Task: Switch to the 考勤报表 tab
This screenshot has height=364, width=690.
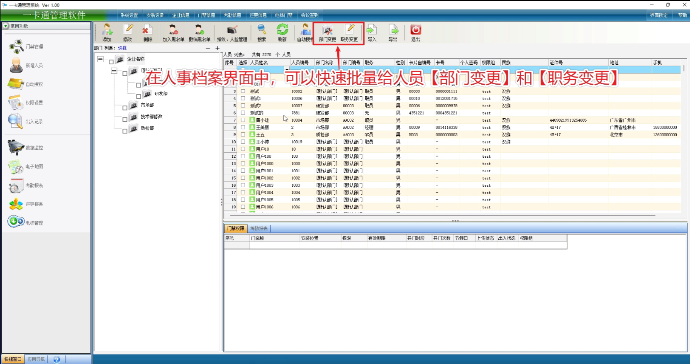Action: pos(258,228)
